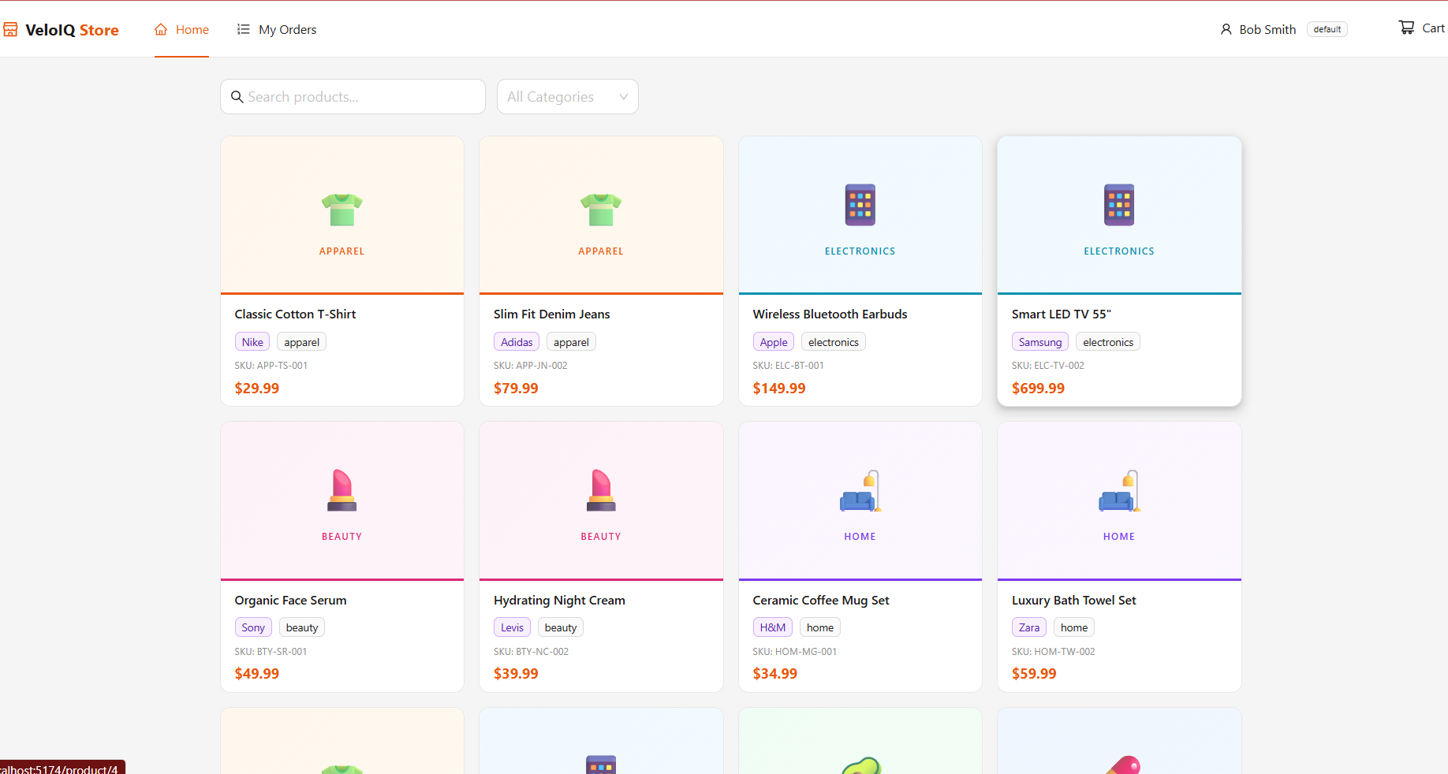Click the device icon on Wireless Bluetooth Earbuds card
Screen dimensions: 1448x774
(860, 205)
